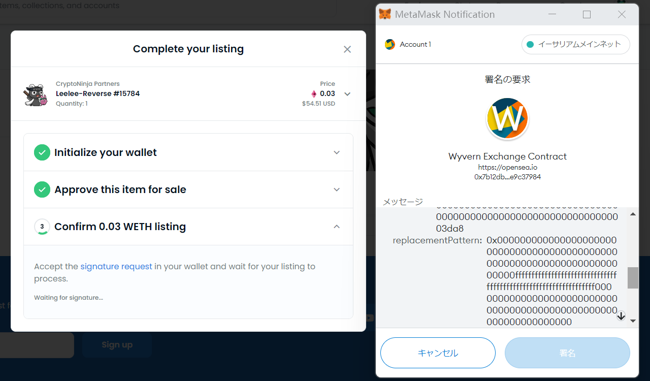Click the 署名 button to sign
Viewport: 650px width, 381px height.
coord(567,353)
